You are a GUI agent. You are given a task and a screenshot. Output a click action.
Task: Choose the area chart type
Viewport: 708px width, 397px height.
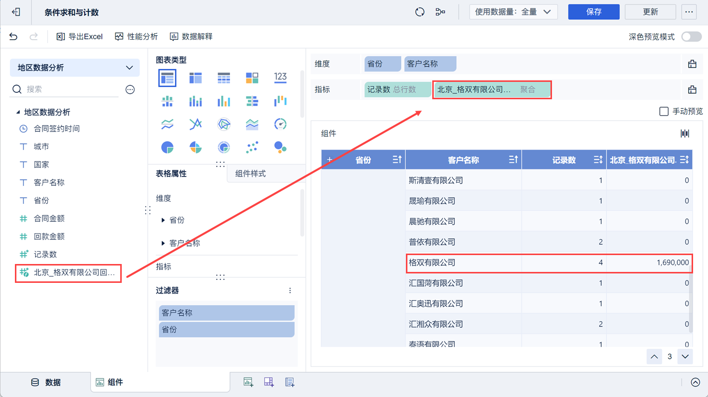252,124
